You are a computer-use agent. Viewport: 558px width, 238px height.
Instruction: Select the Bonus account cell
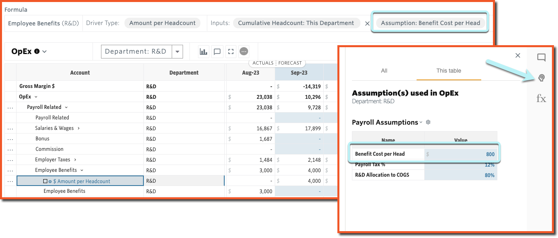point(80,139)
